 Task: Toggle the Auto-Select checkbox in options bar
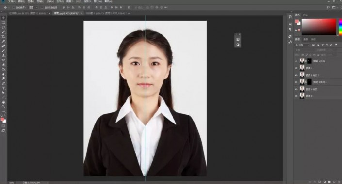14,7
